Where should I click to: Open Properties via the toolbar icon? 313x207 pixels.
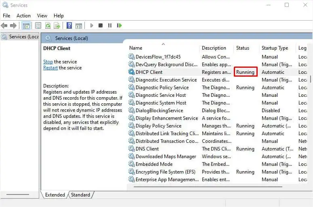tap(38, 25)
